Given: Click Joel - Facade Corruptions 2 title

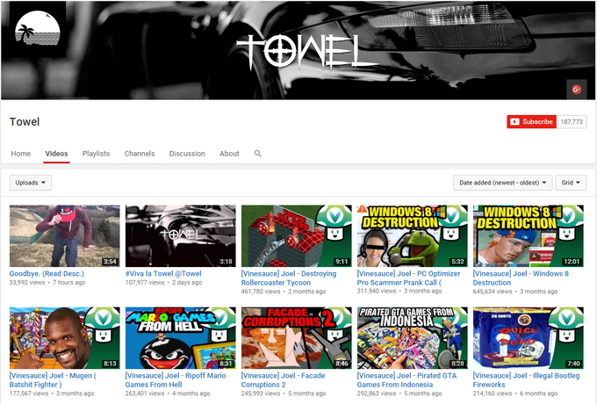Looking at the screenshot, I should click(x=283, y=380).
